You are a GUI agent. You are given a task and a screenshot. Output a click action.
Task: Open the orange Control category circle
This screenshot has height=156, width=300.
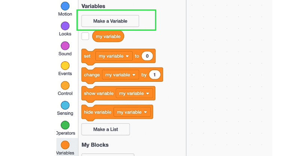[65, 85]
